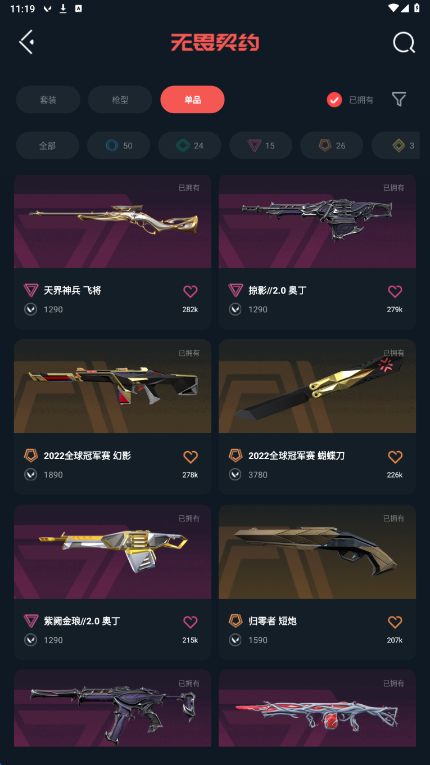Tap heart icon on 归零者 短炮
The image size is (430, 765).
coord(395,622)
